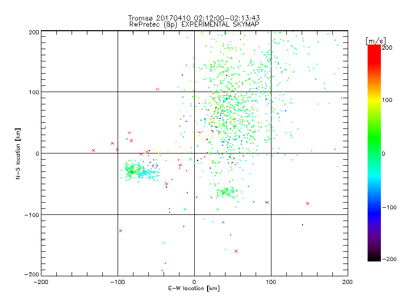Pick the black bottom end of the velocity colorbar
Image resolution: width=409 pixels, height=307 pixels.
[374, 258]
